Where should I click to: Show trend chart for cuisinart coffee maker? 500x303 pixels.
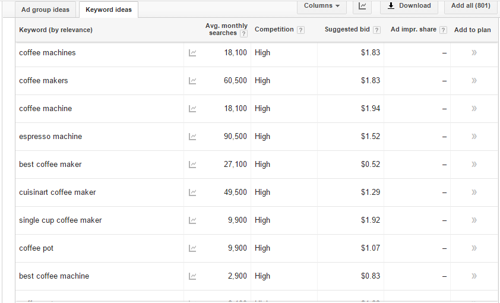(192, 192)
